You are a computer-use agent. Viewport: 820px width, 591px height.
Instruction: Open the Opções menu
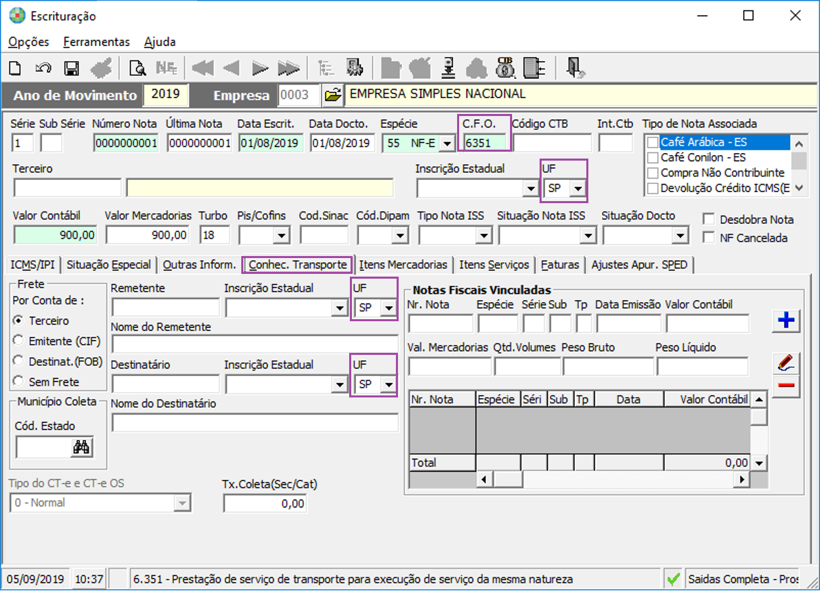point(29,42)
